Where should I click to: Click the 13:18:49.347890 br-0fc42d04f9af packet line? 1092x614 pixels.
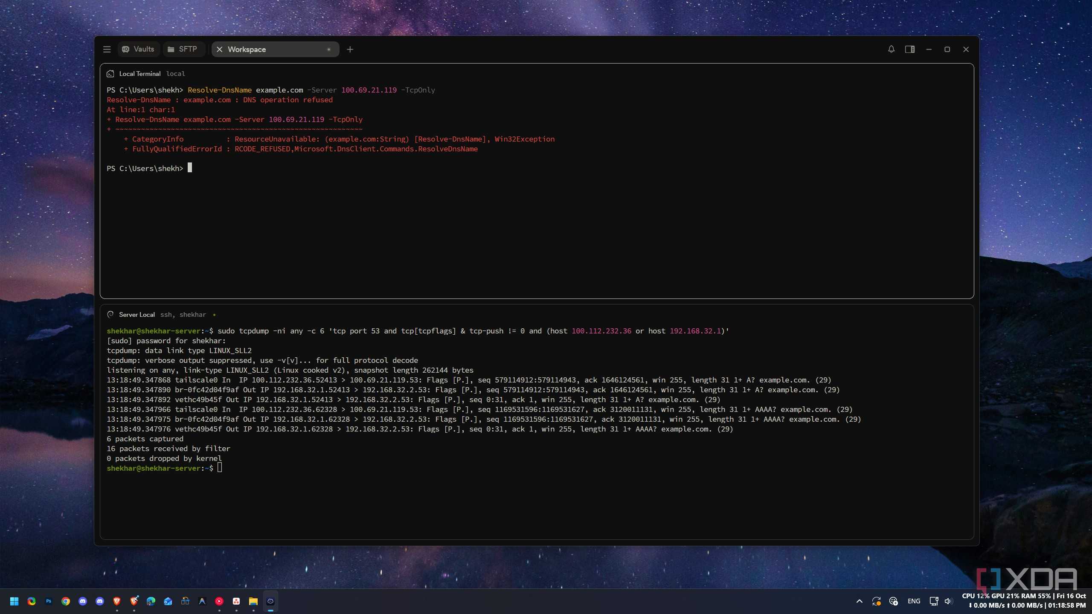473,390
